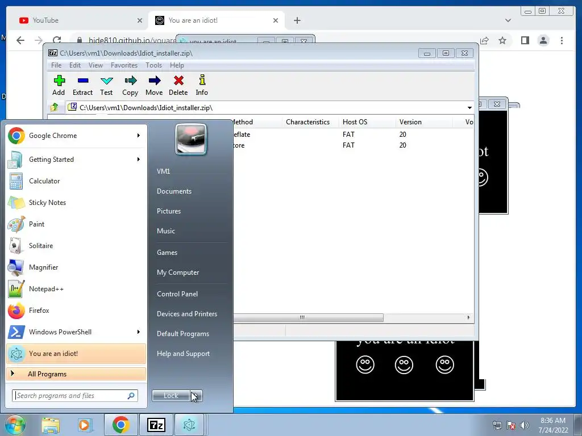Toggle Chrome side panel icon
Viewport: 582px width, 436px height.
point(525,40)
